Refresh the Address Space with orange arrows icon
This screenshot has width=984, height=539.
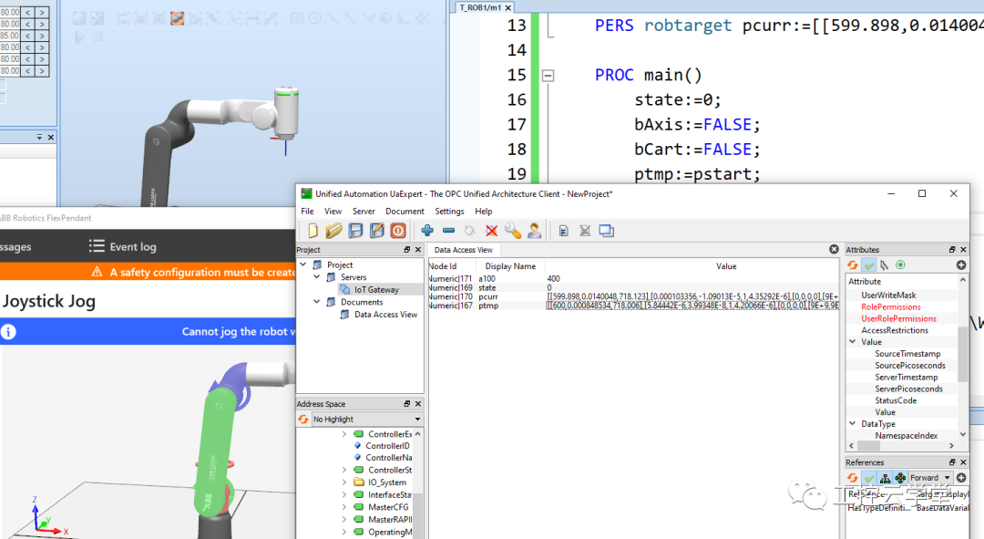pos(303,419)
